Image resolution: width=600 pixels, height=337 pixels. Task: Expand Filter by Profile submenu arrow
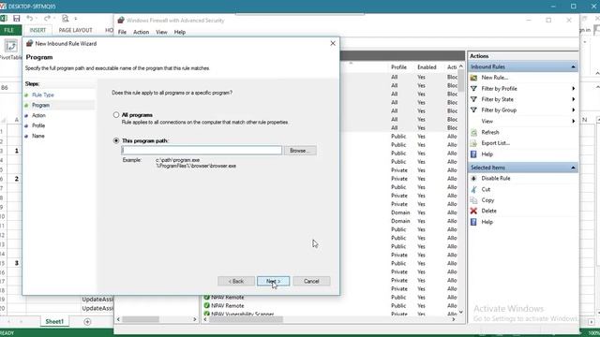click(x=573, y=89)
